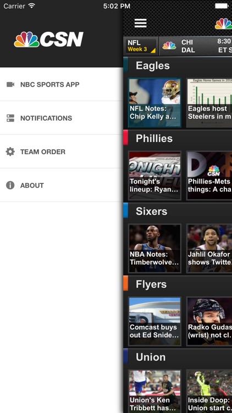Open the TEAM ORDER menu item
232x413 pixels.
pos(62,152)
